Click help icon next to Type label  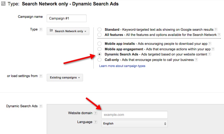[x=41, y=30]
